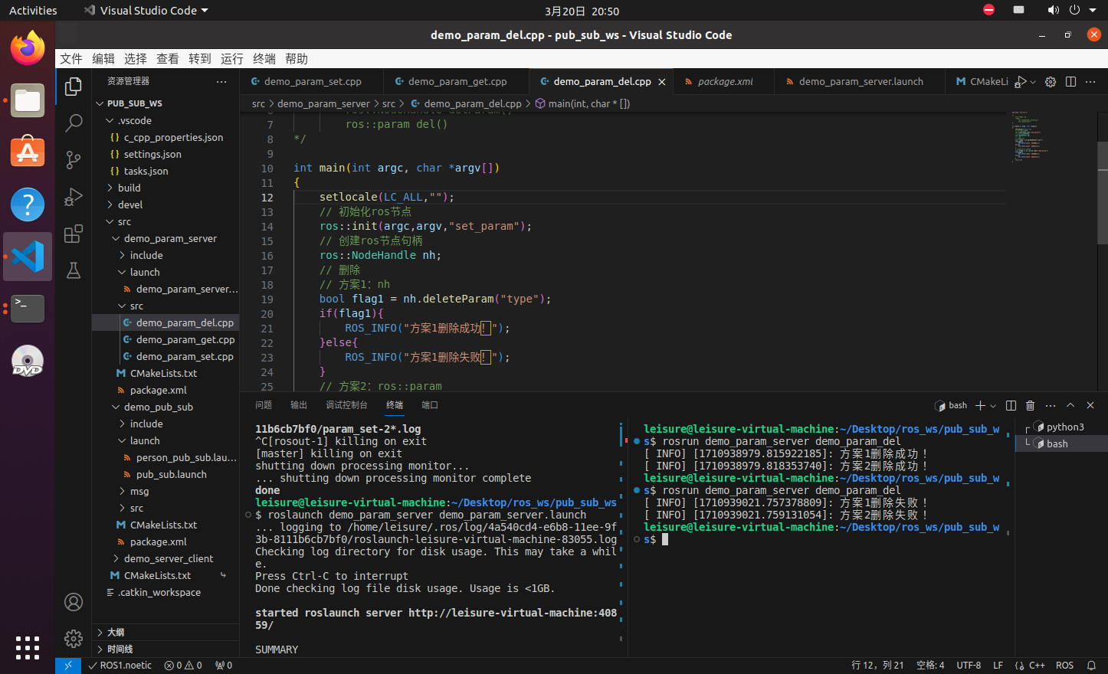
Task: Open the Run and Debug view
Action: click(74, 197)
